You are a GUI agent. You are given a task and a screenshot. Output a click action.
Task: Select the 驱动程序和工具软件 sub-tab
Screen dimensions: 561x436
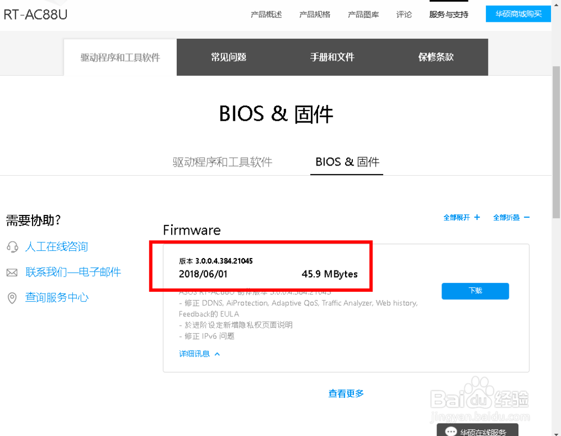223,162
